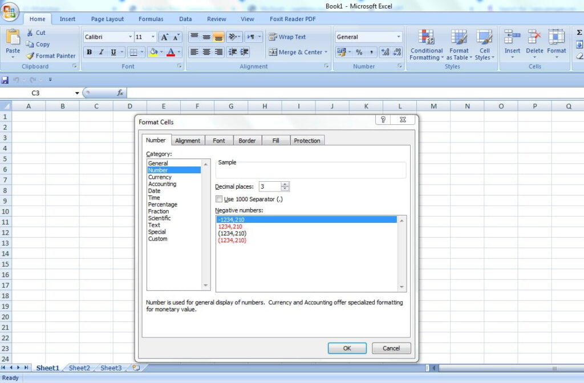Apply Comma Style format
Image resolution: width=584 pixels, height=383 pixels.
(371, 52)
